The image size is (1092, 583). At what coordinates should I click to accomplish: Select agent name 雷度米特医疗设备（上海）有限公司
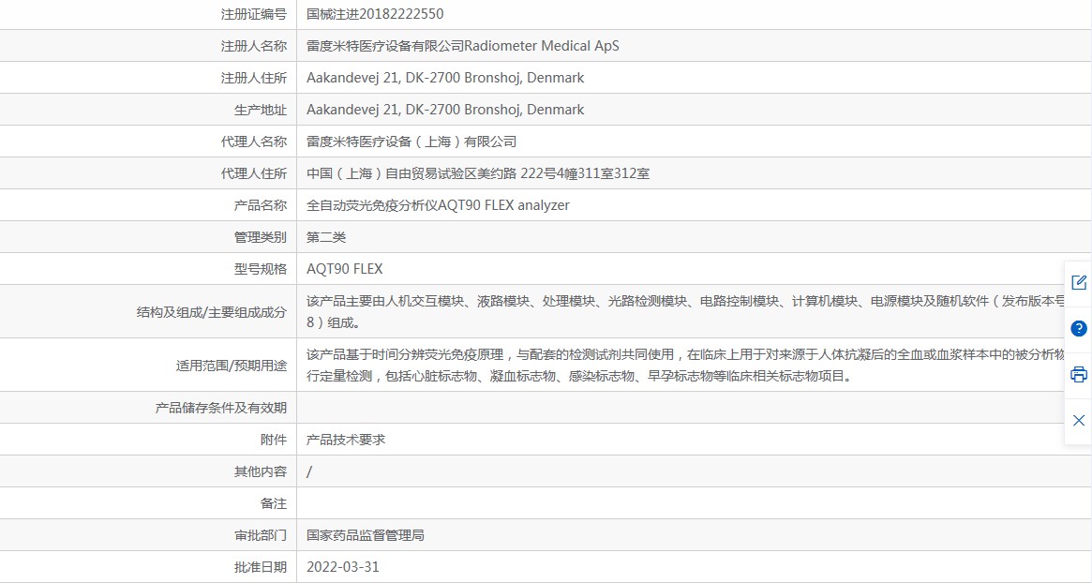pyautogui.click(x=411, y=142)
